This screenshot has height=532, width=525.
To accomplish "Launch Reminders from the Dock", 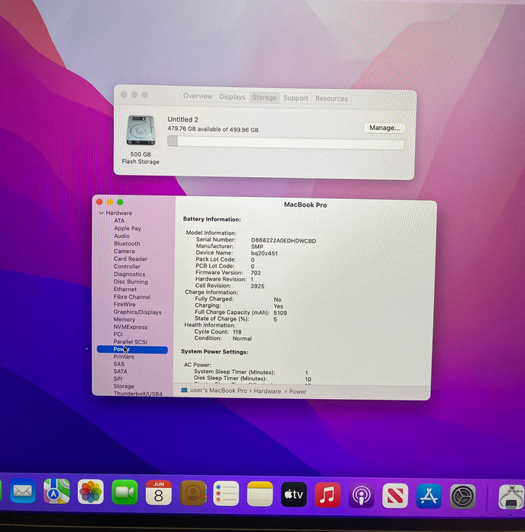I will (x=226, y=494).
